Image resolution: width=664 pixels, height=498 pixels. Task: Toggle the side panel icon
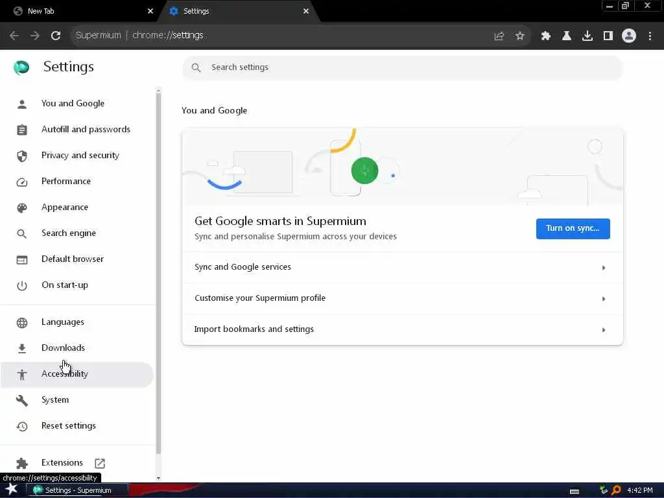click(x=608, y=36)
